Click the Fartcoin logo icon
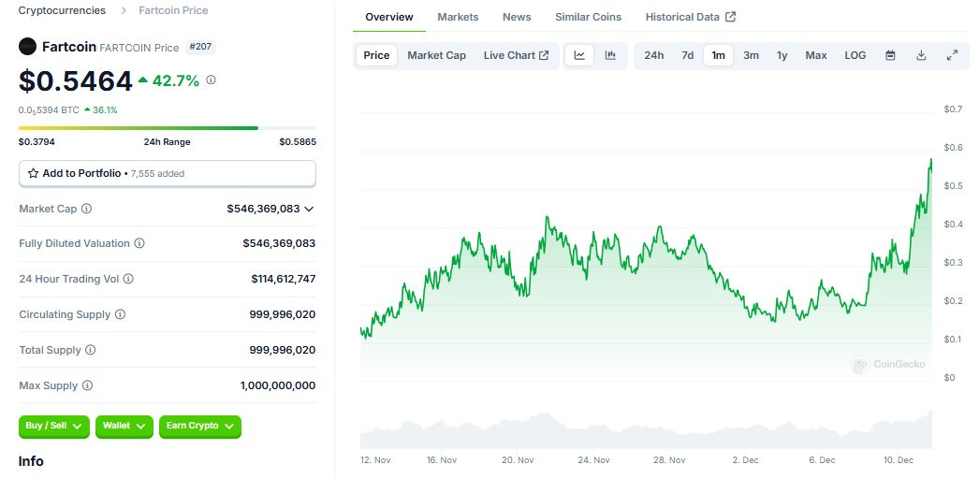The image size is (979, 479). (x=27, y=46)
